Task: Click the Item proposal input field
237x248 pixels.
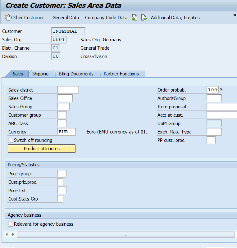Action: pos(222,106)
